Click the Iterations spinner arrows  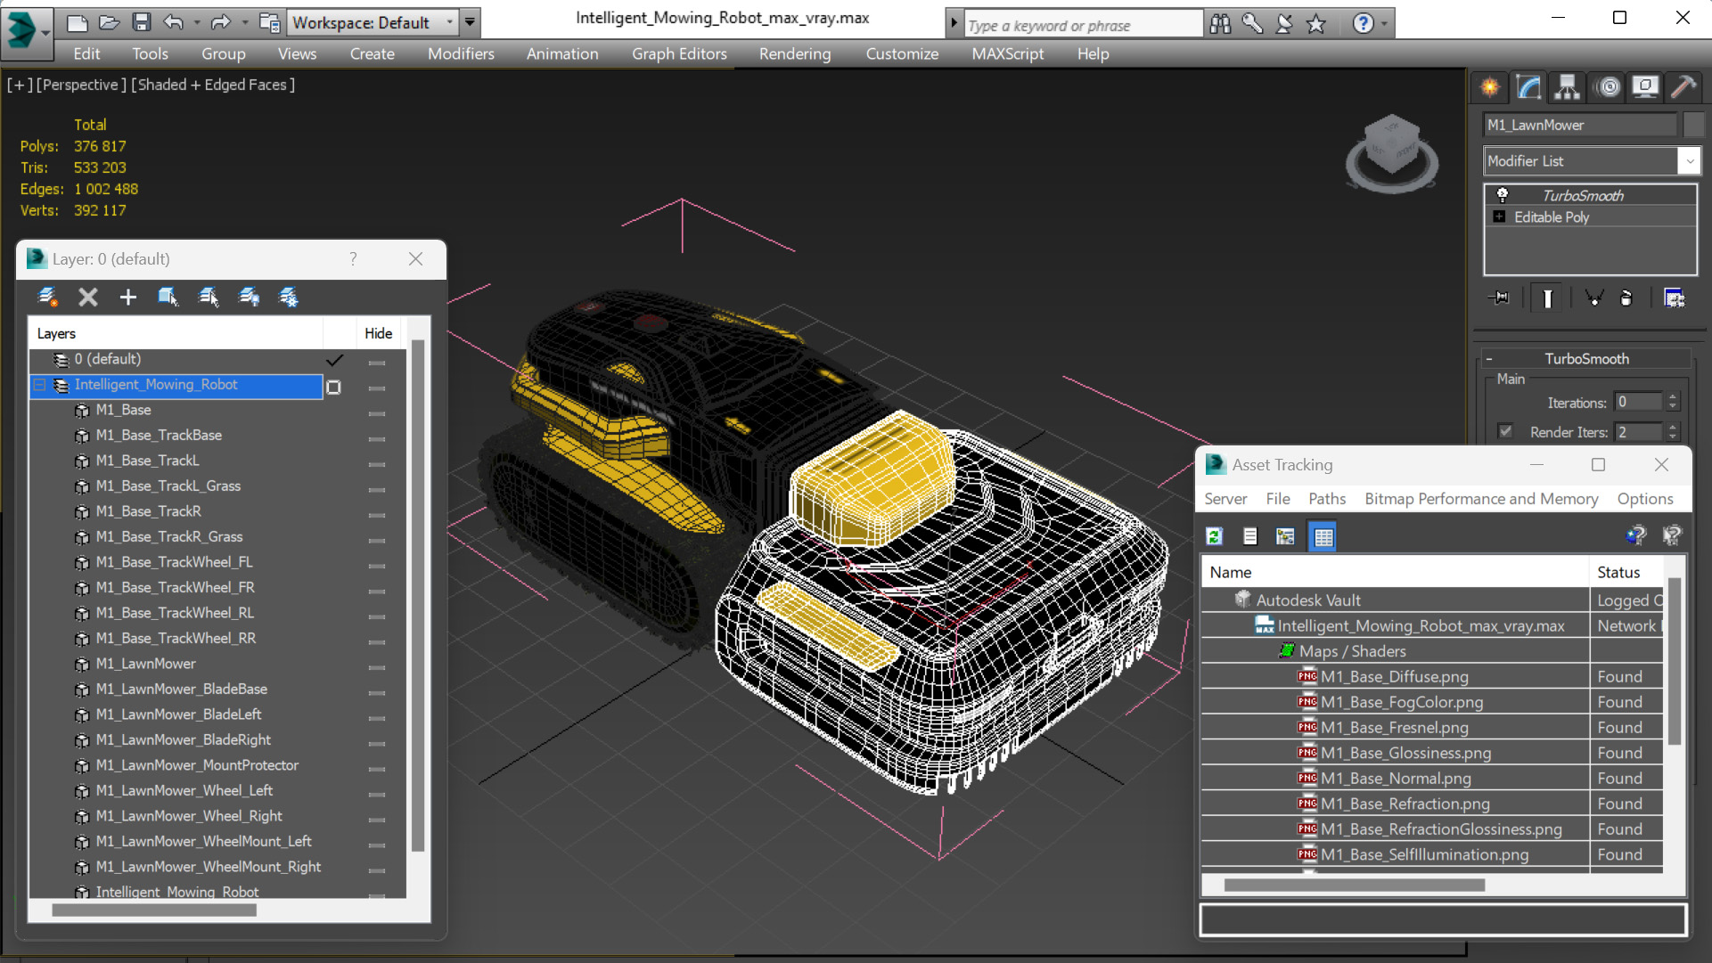tap(1672, 403)
